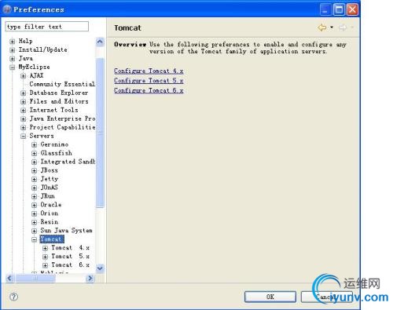Open the back history dropdown arrow

(x=332, y=27)
